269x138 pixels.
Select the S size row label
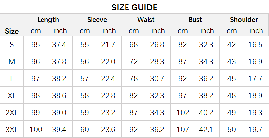[x=12, y=45]
